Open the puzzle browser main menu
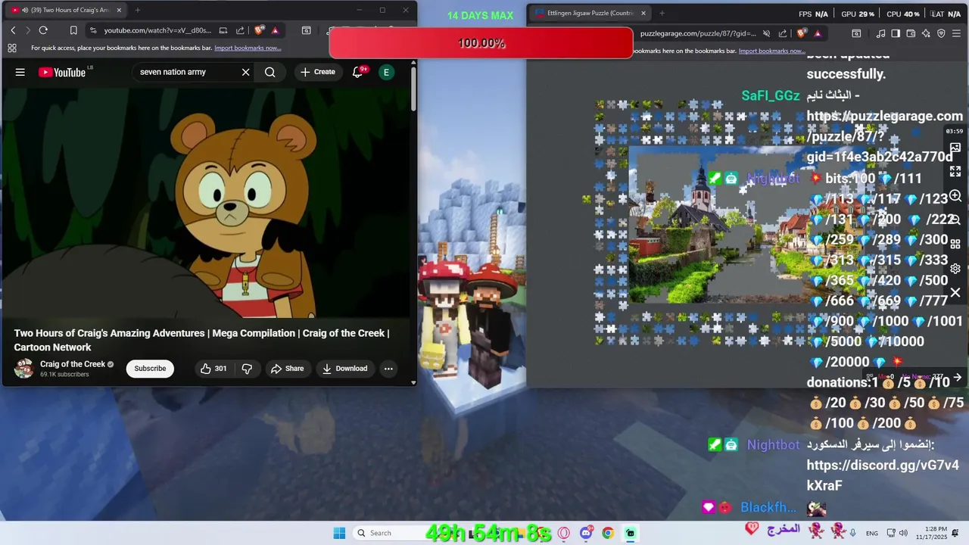This screenshot has height=545, width=969. tap(957, 33)
